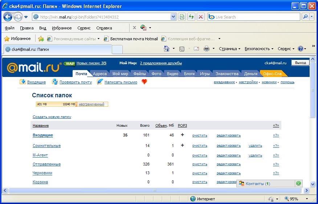
Task: Open the ежедневник link
Action: [x=224, y=82]
